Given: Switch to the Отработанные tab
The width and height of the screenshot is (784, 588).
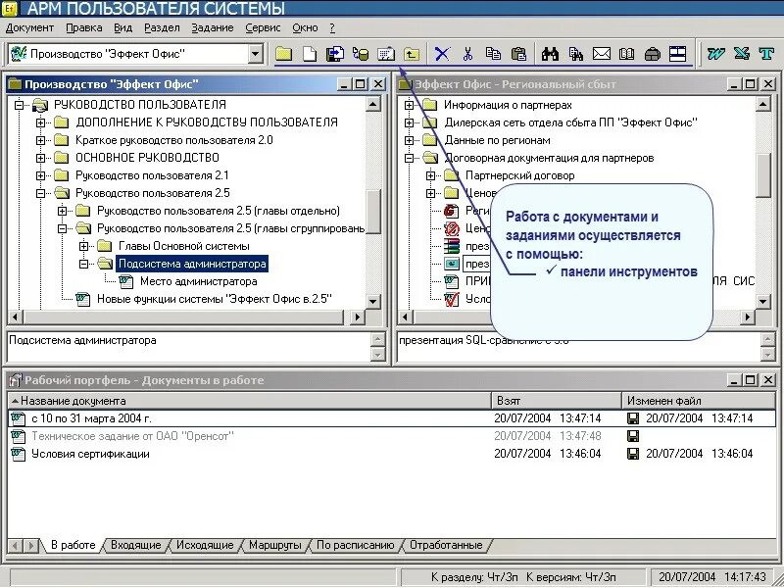Looking at the screenshot, I should [x=446, y=545].
